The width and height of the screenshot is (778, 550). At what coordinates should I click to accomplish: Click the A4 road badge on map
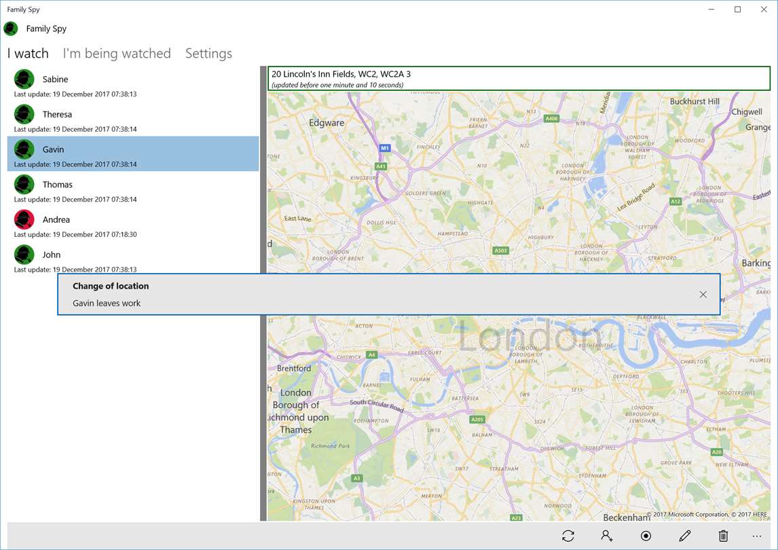[x=371, y=354]
